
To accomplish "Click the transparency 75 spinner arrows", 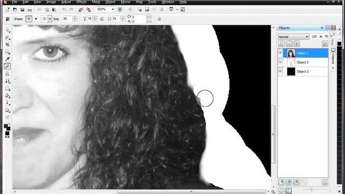I will [x=95, y=19].
